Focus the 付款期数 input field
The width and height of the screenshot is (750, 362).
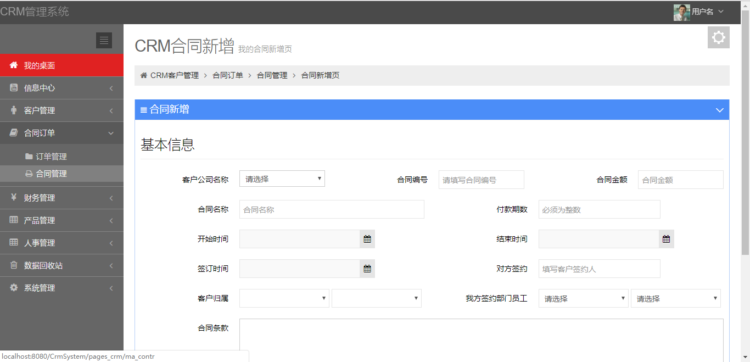600,209
